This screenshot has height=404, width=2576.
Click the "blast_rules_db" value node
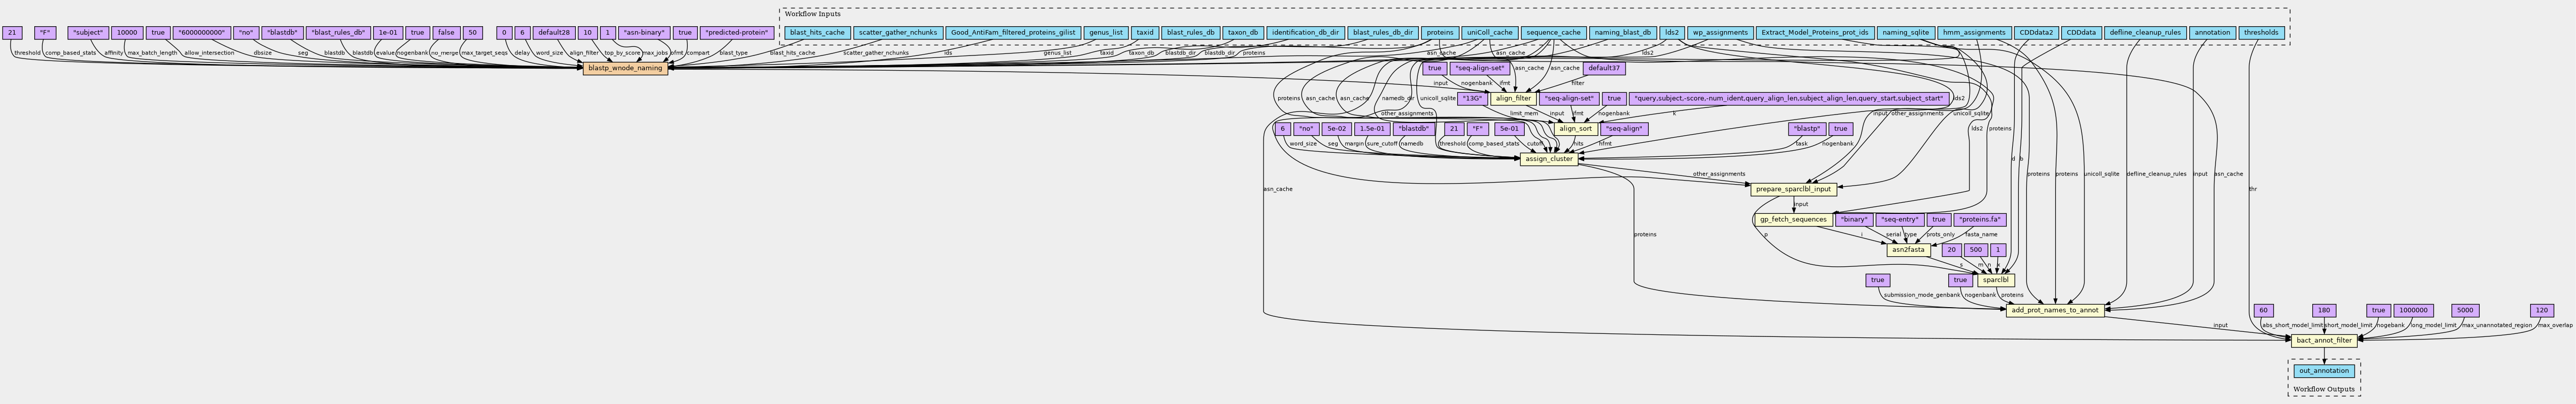pos(337,33)
